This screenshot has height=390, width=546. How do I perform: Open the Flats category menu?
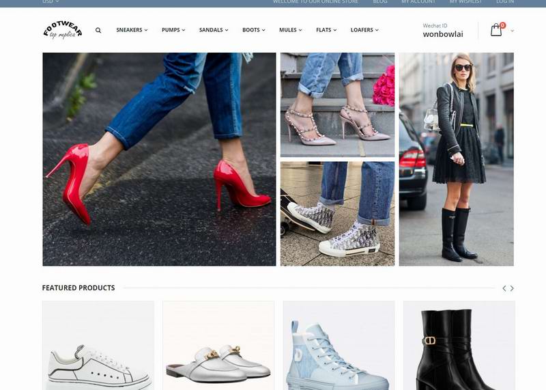pyautogui.click(x=326, y=30)
